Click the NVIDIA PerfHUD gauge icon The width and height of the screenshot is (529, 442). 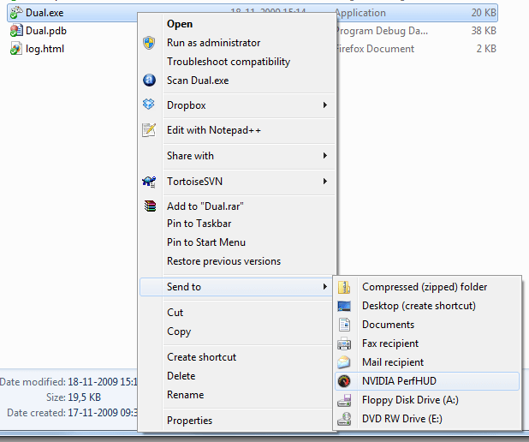(x=344, y=381)
